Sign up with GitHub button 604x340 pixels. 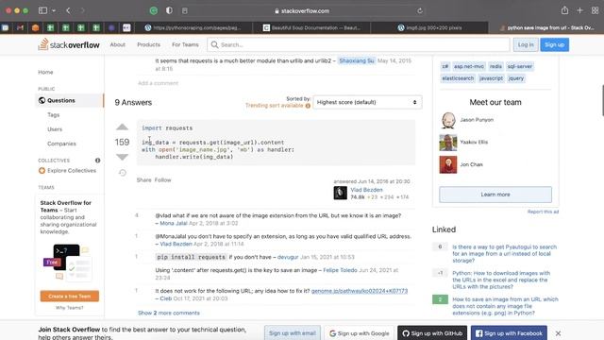point(432,333)
